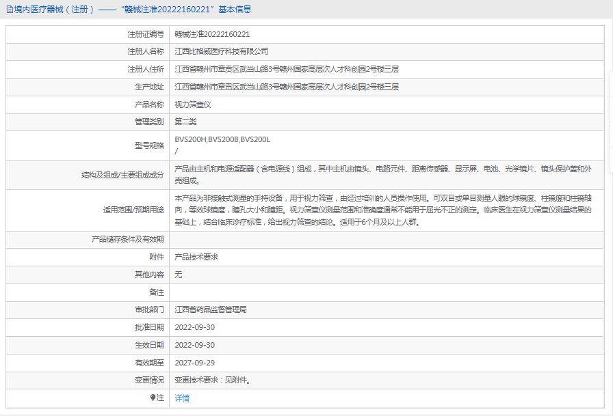Click the 变更情况 label cell
The width and height of the screenshot is (613, 416).
click(88, 380)
